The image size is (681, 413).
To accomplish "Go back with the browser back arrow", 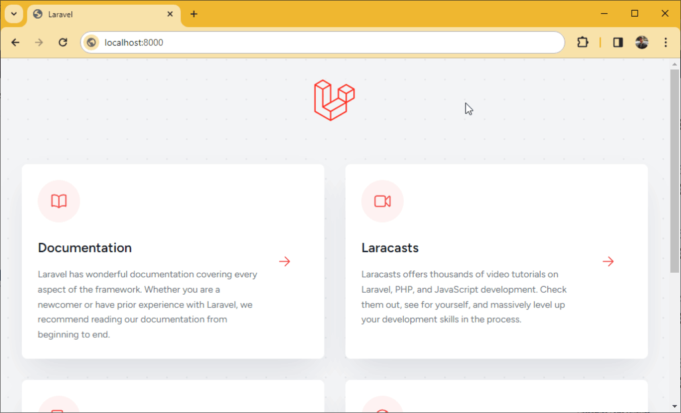I will coord(15,42).
